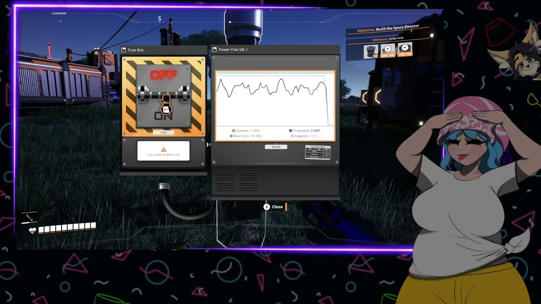This screenshot has height=304, width=541.
Task: Click the teal Max Cons. legend swatch
Action: (x=231, y=136)
